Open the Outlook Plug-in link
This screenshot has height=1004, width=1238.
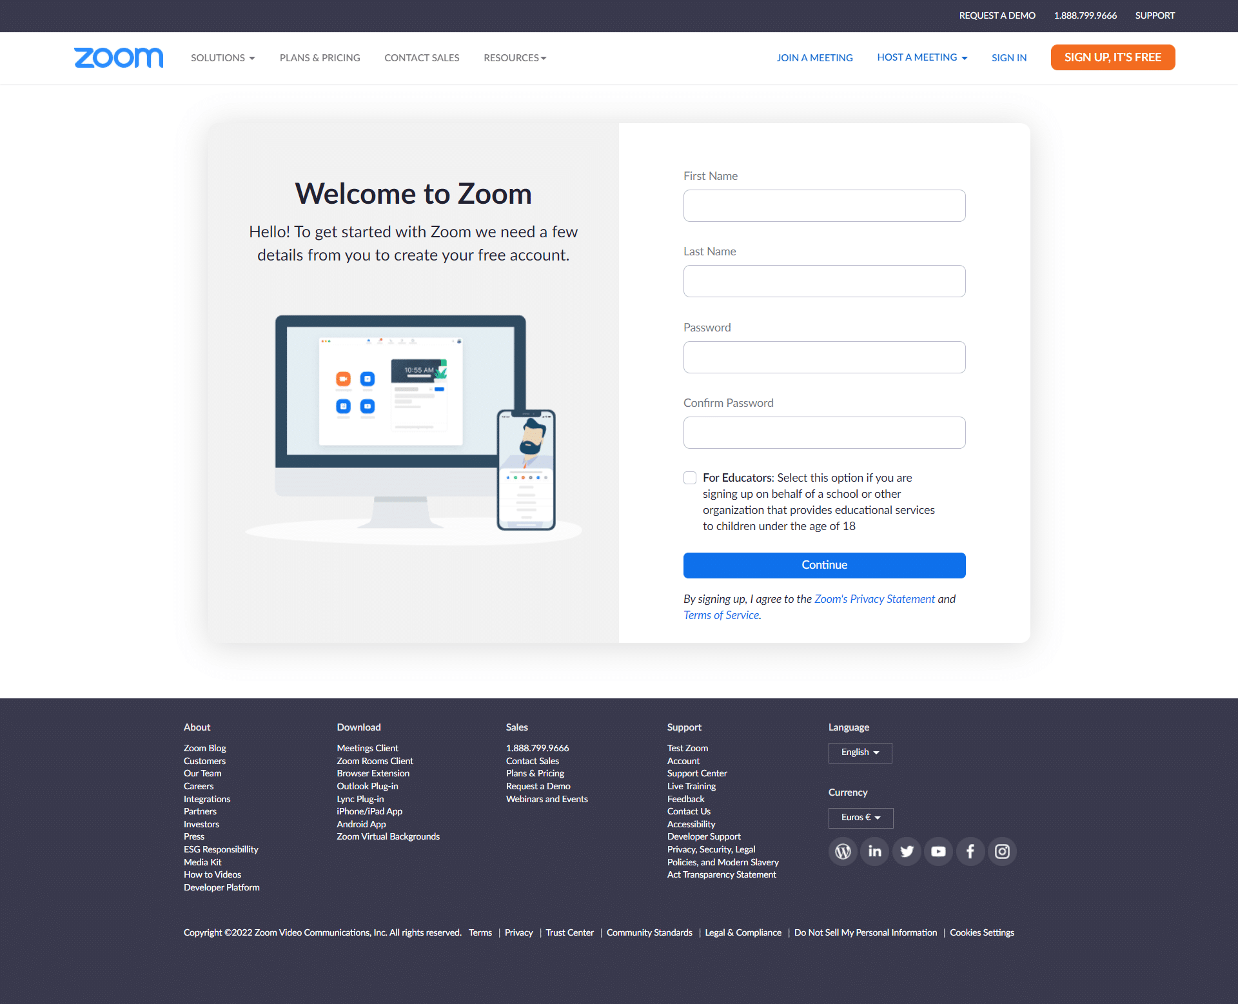(368, 786)
